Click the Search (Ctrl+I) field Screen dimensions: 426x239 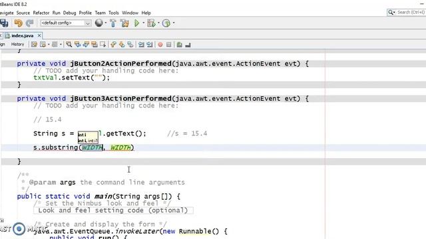click(411, 13)
